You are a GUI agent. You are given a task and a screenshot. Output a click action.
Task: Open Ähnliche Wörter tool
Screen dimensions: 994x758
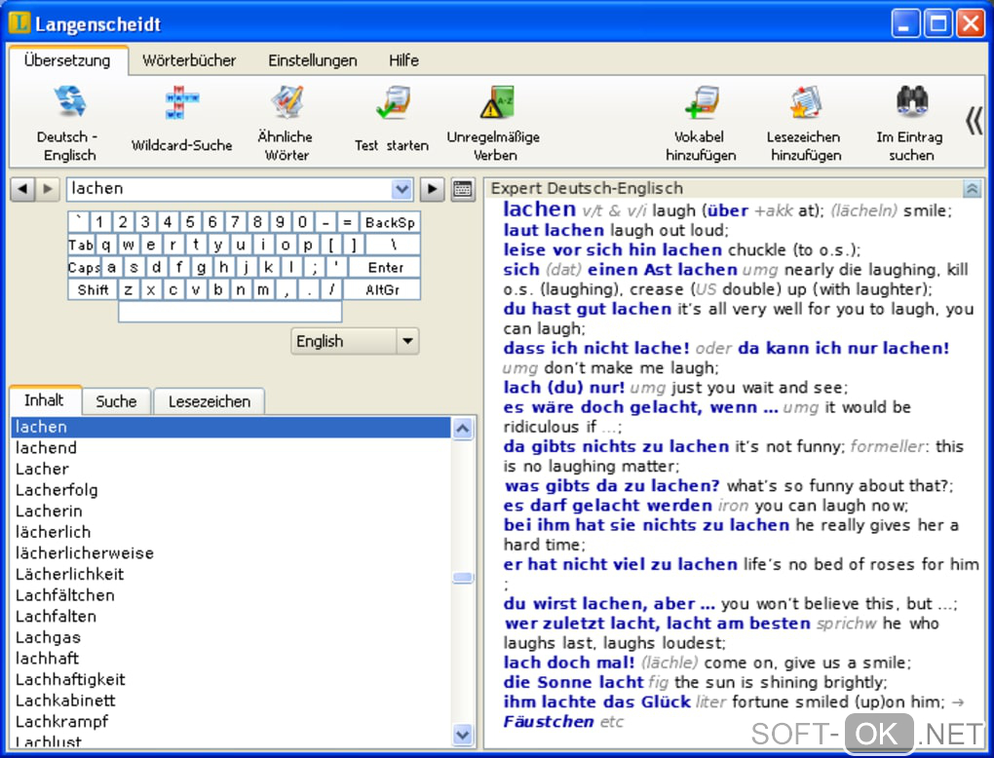tap(287, 102)
